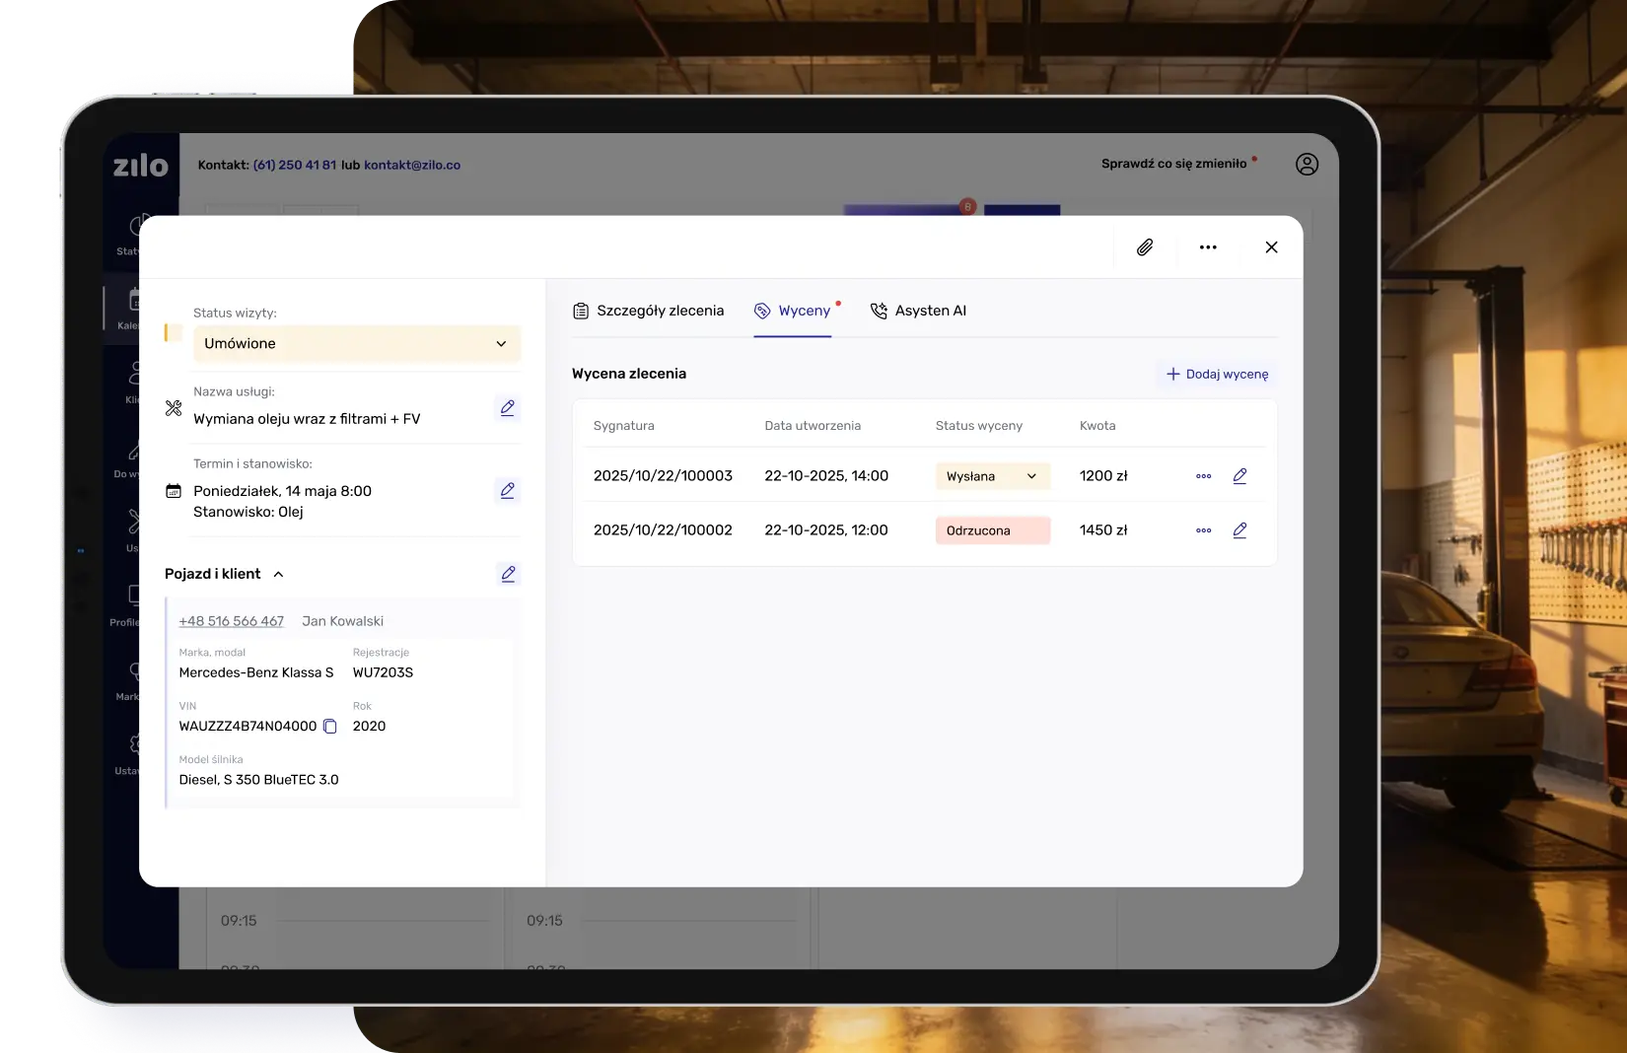Click the Status wyceny column header
Screen dimensions: 1627x1053
coord(979,426)
